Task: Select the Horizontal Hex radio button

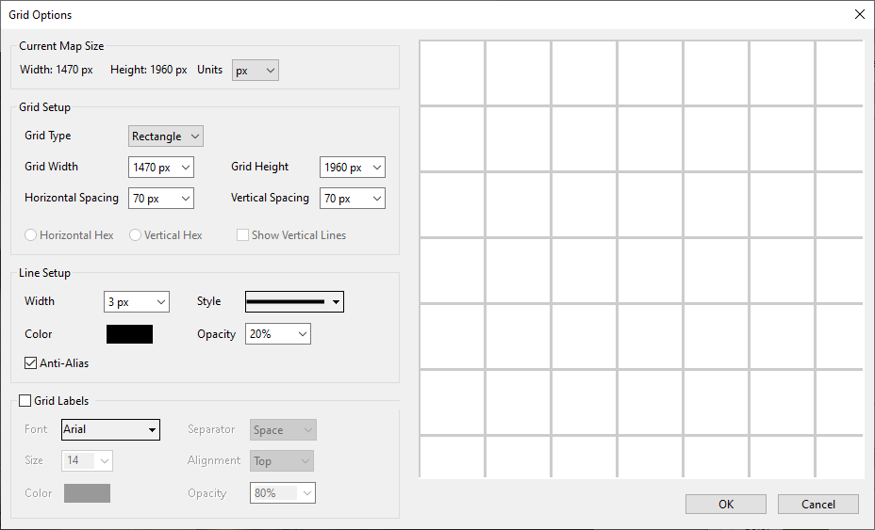Action: [31, 235]
